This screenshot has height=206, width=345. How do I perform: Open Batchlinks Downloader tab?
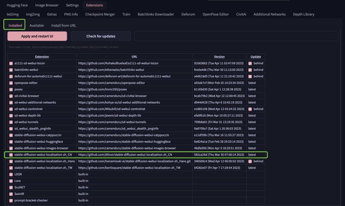click(156, 14)
